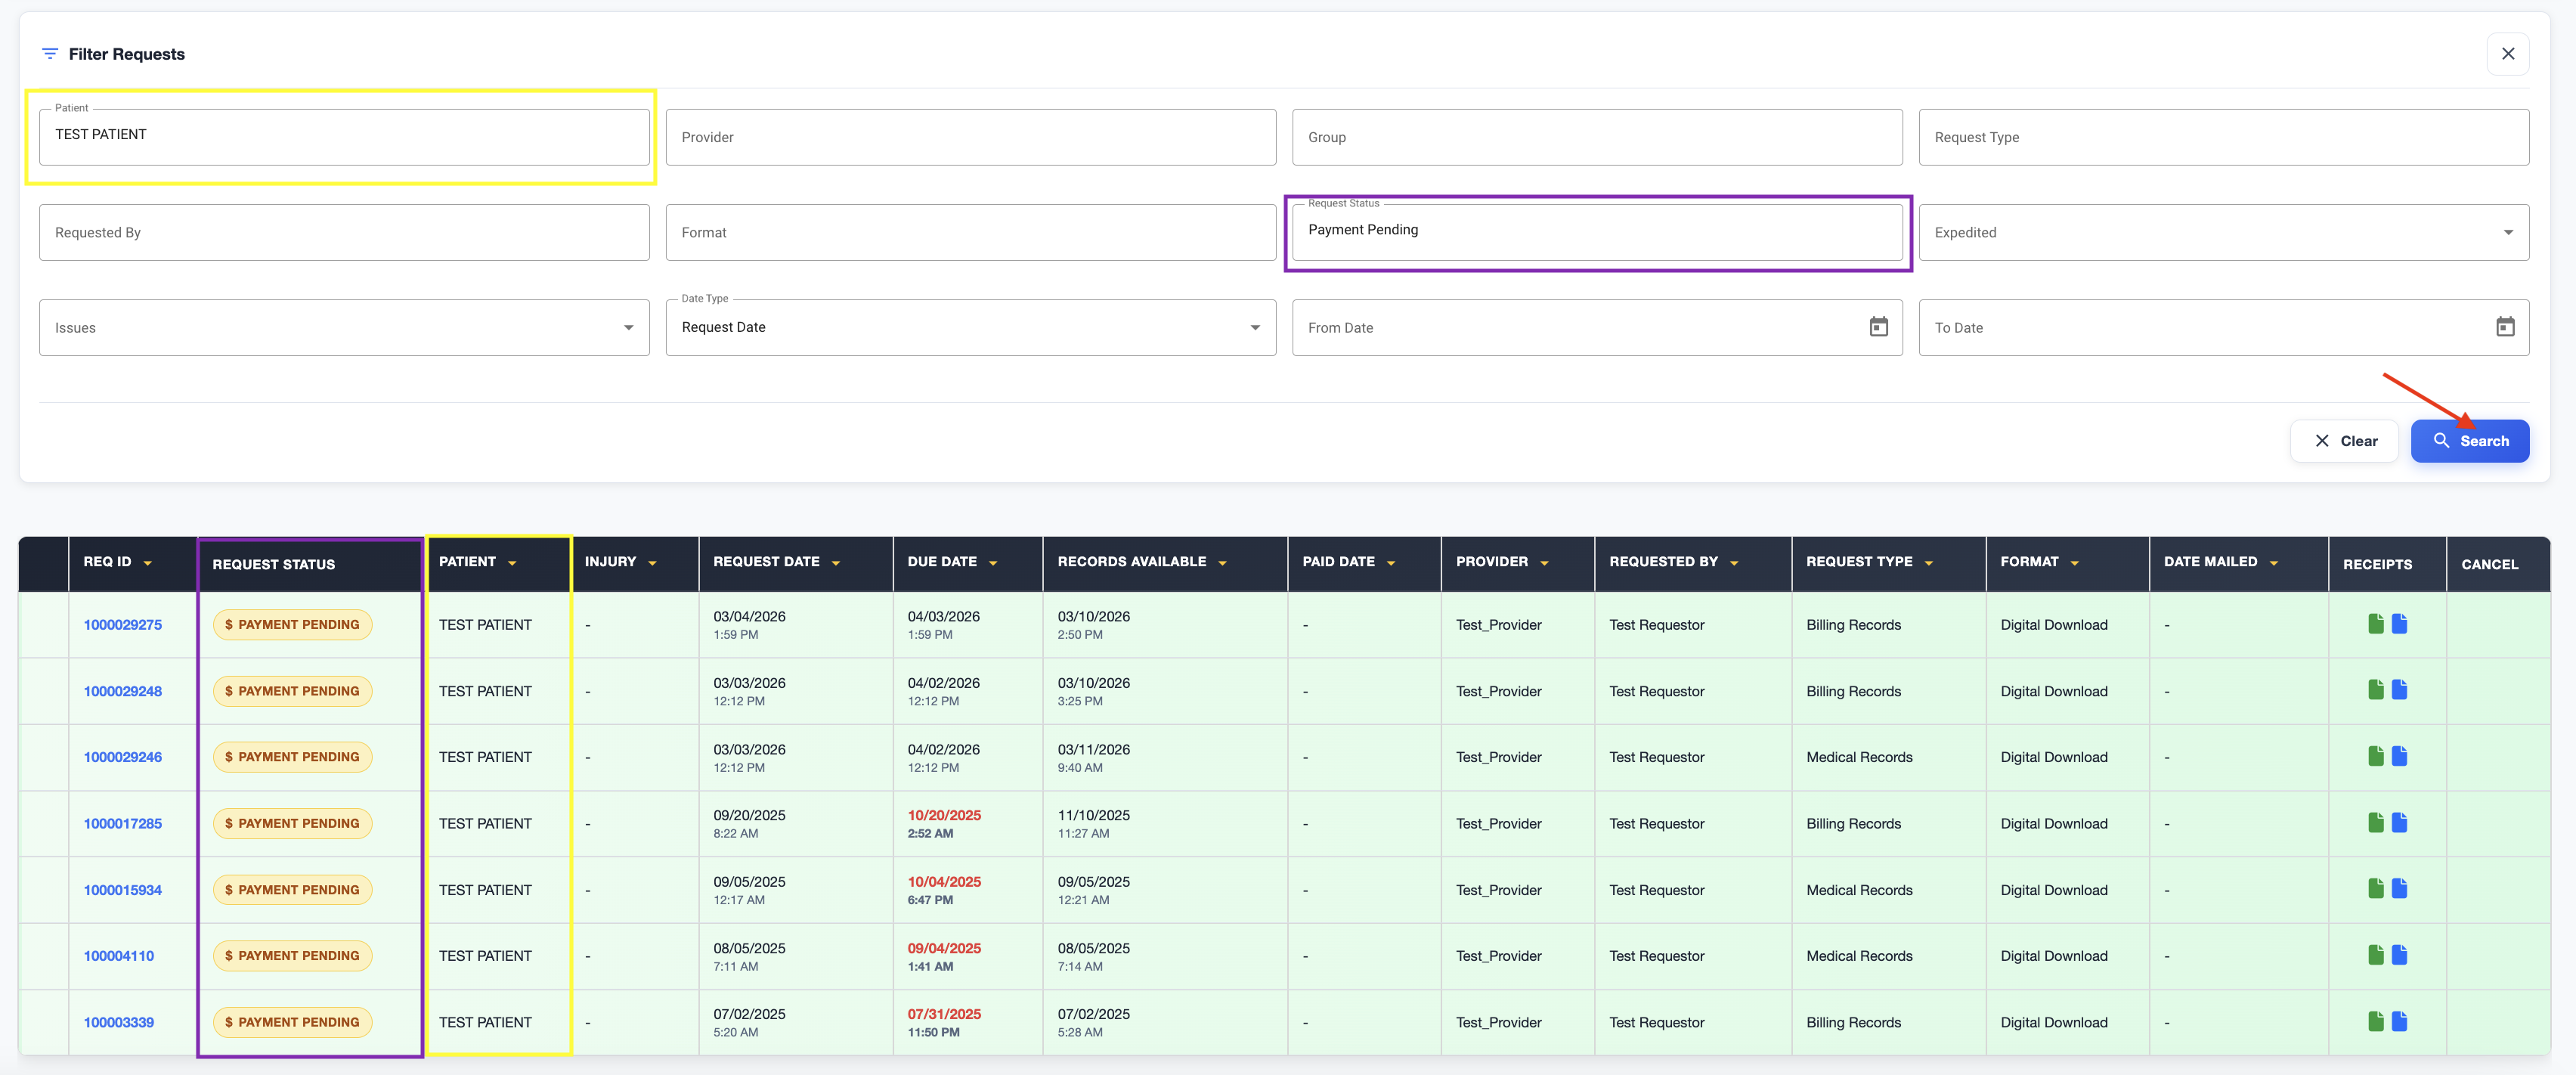The width and height of the screenshot is (2576, 1075).
Task: Open From Date calendar picker icon
Action: click(x=1878, y=327)
